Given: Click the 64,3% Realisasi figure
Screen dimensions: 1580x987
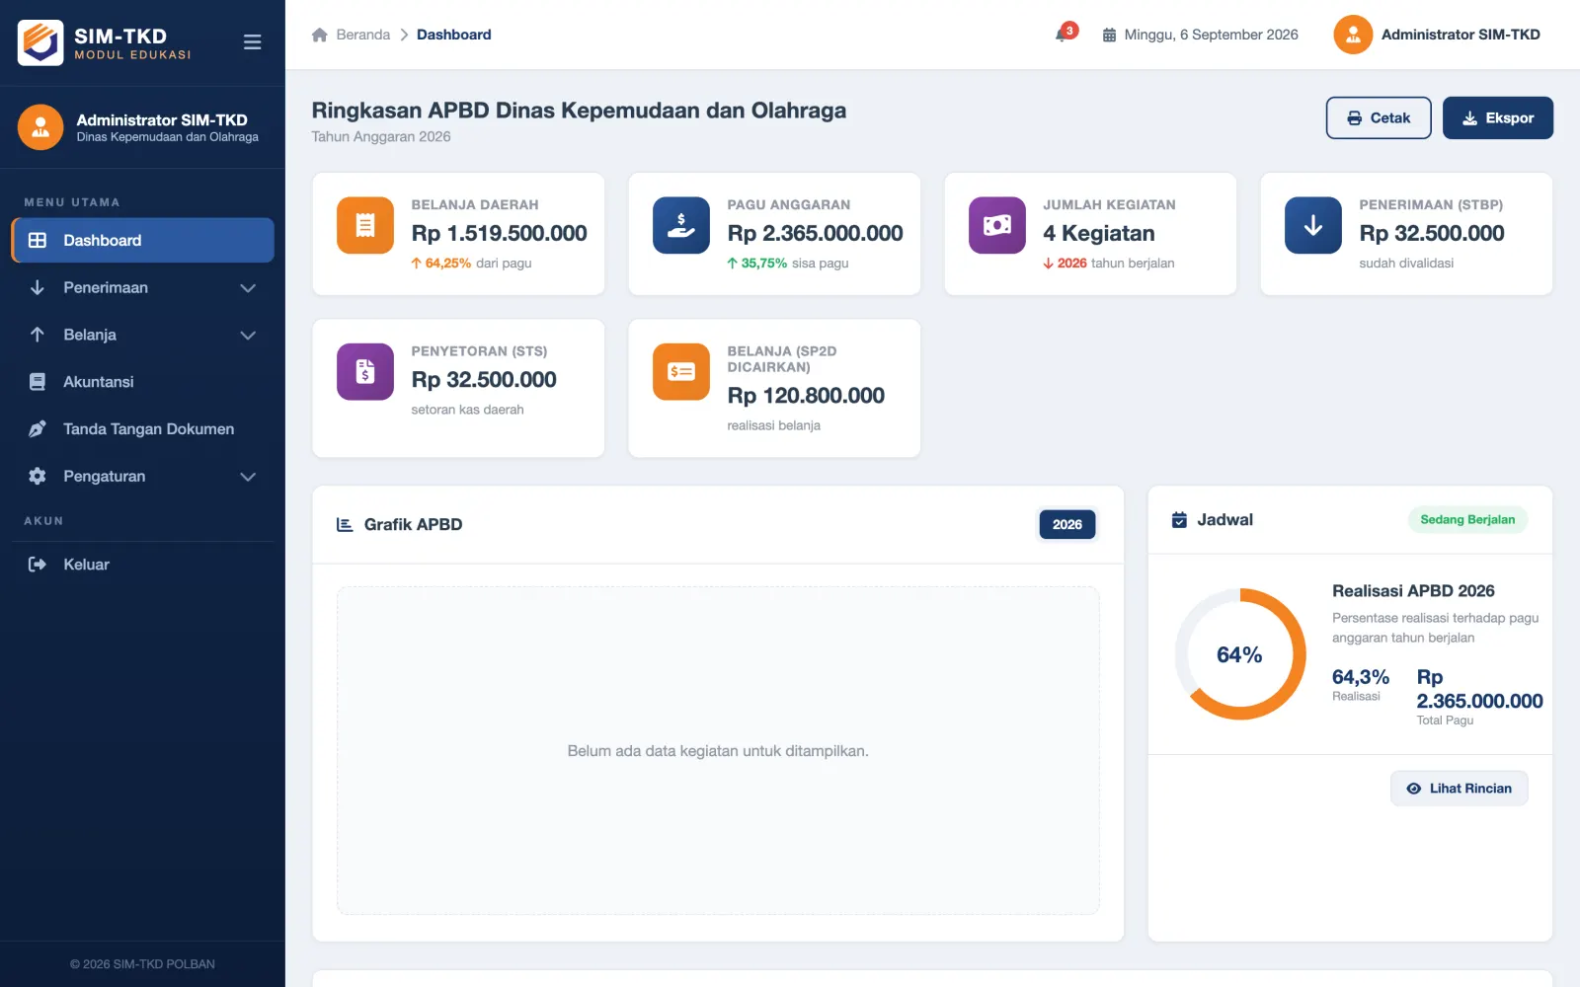Looking at the screenshot, I should (1360, 677).
